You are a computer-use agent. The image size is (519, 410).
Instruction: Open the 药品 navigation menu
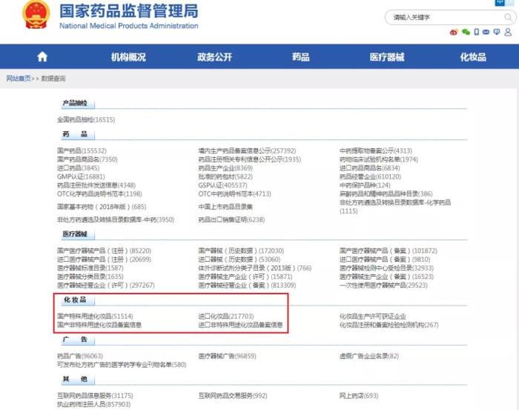pyautogui.click(x=300, y=57)
